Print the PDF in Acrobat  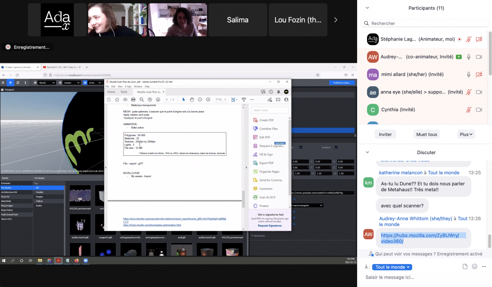click(x=133, y=100)
